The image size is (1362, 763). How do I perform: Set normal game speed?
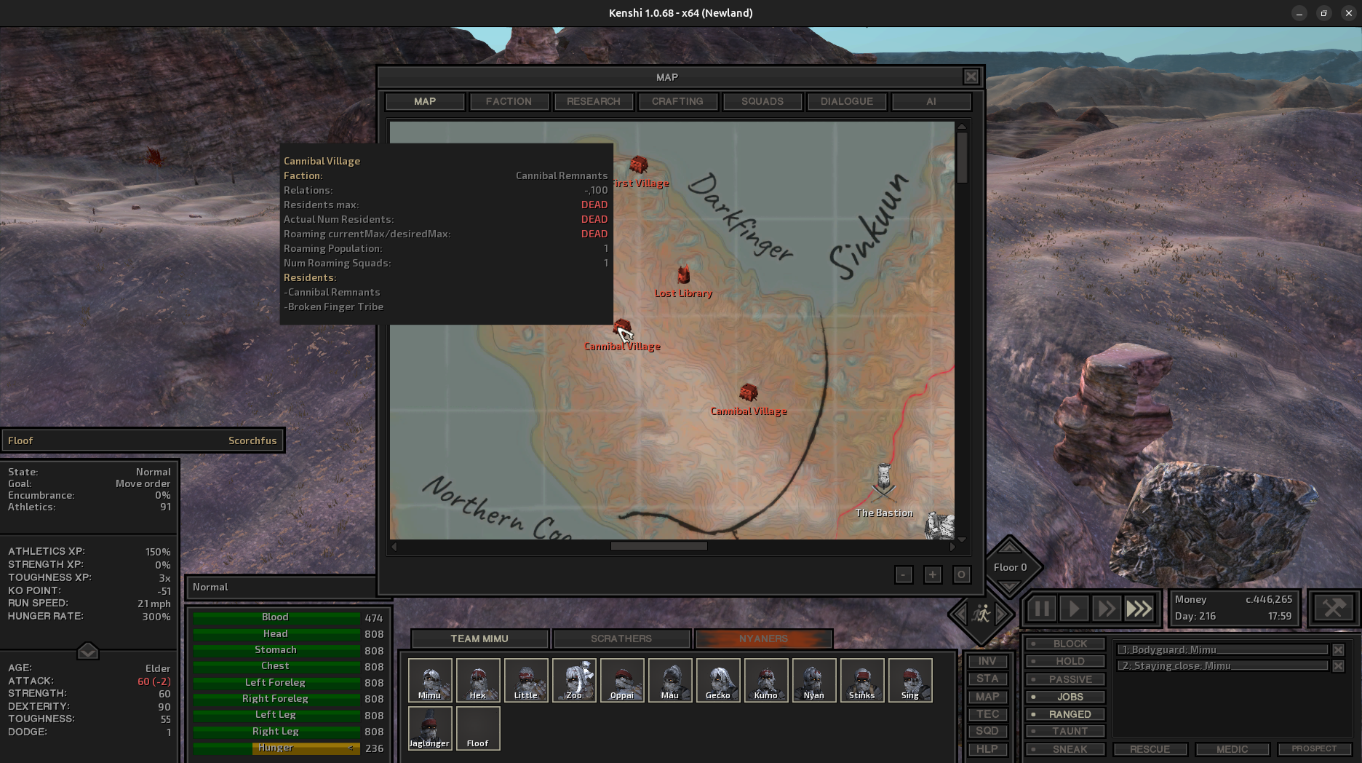coord(1074,609)
